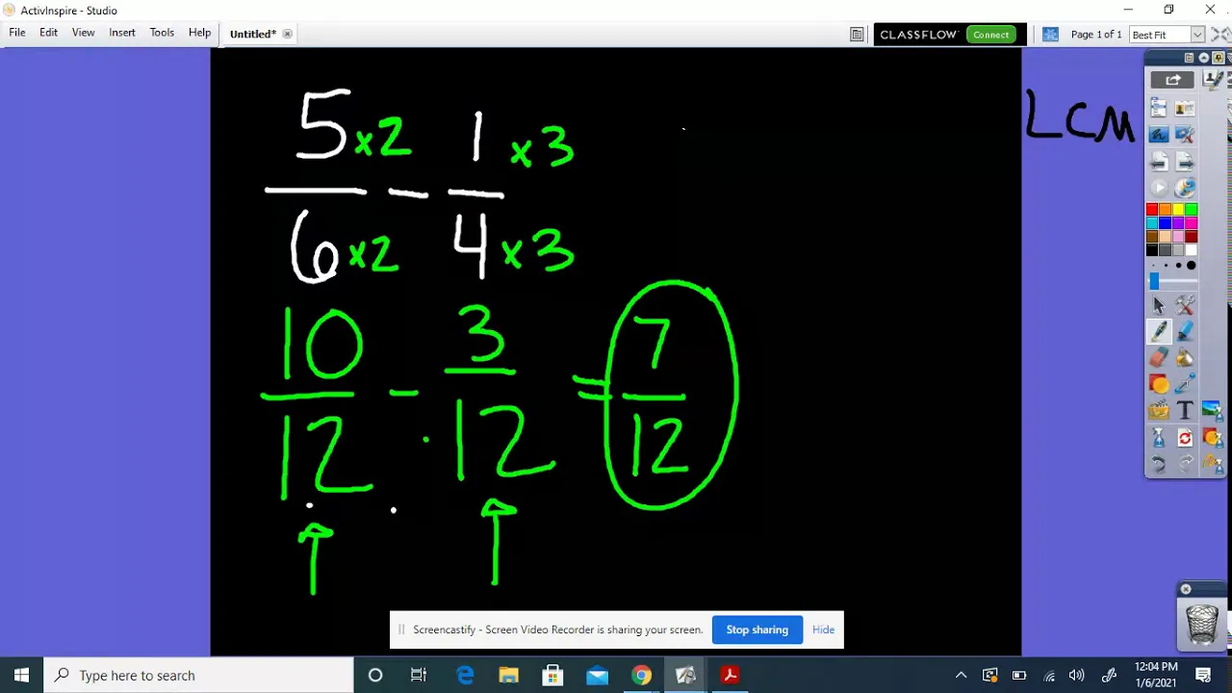Open the File menu
The image size is (1232, 693).
click(17, 33)
